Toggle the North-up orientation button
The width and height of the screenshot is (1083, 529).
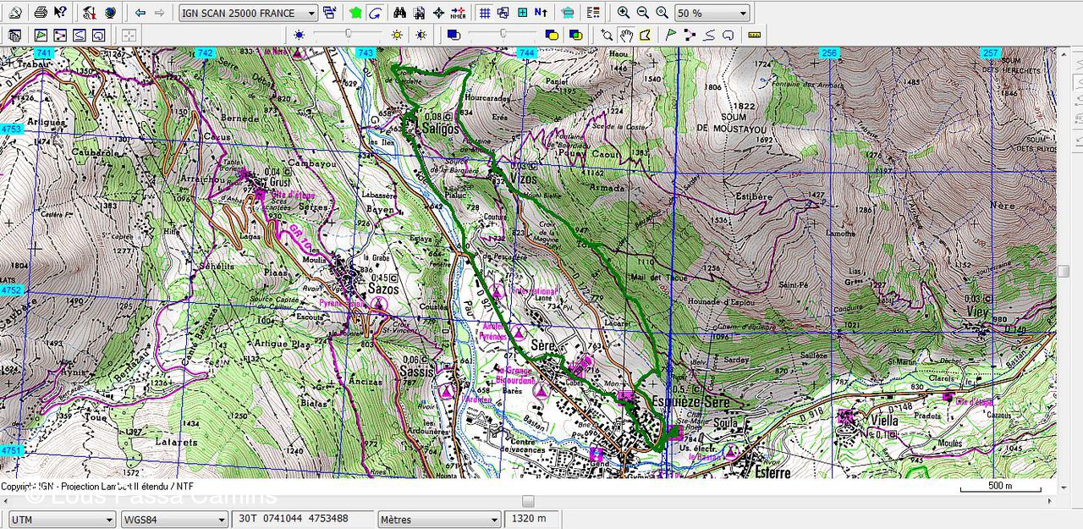(x=541, y=13)
